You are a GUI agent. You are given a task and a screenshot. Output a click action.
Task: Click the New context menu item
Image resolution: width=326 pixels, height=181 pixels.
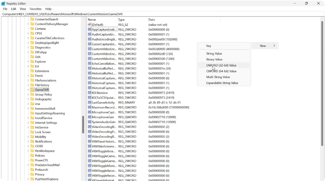click(265, 46)
